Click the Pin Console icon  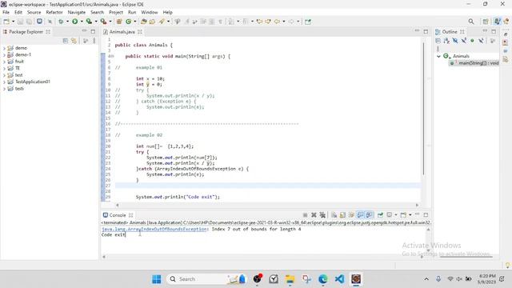(381, 215)
